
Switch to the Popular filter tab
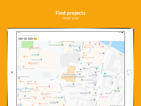(30, 39)
